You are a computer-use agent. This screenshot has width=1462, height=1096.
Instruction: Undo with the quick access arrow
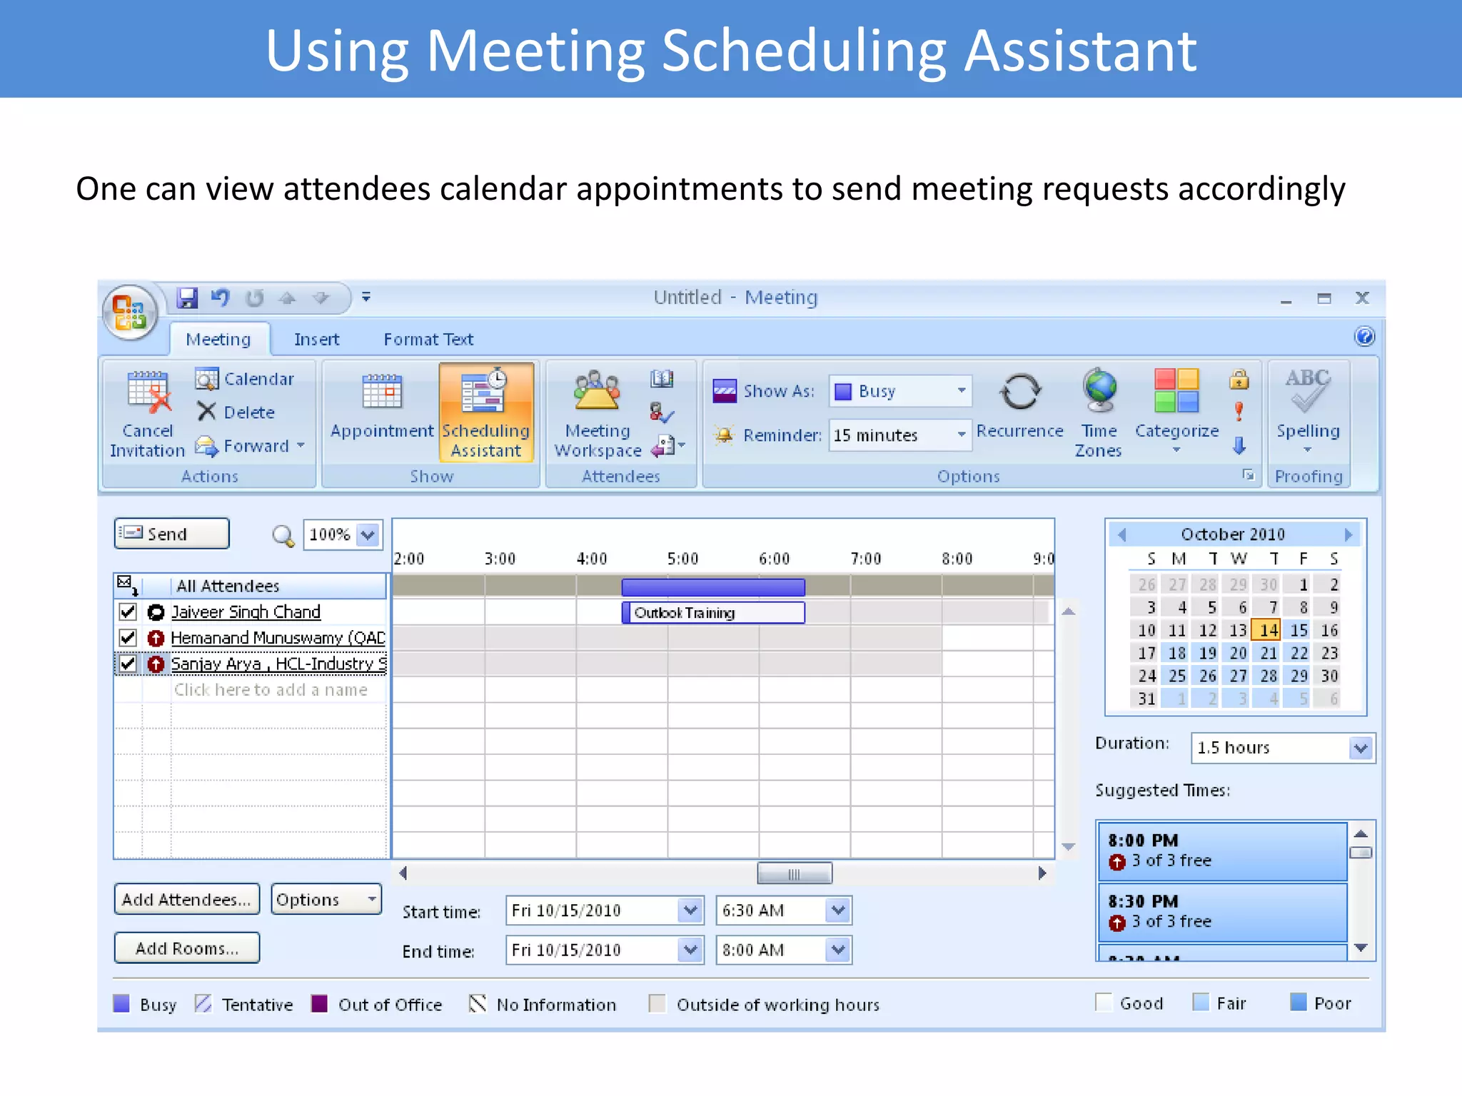[x=221, y=298]
